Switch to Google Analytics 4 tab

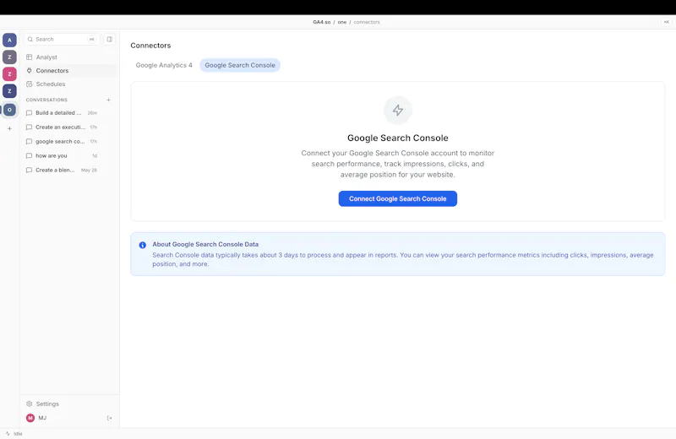(164, 65)
